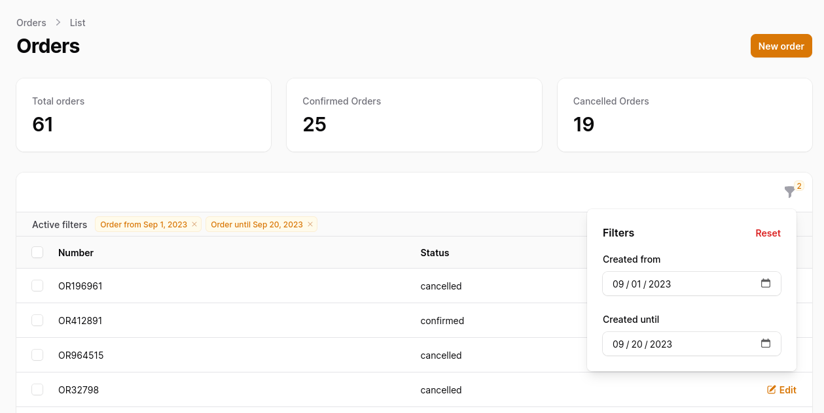Open calendar picker for Created until
The height and width of the screenshot is (413, 824).
pyautogui.click(x=766, y=344)
